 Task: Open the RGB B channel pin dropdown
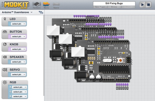pyautogui.click(x=19, y=97)
